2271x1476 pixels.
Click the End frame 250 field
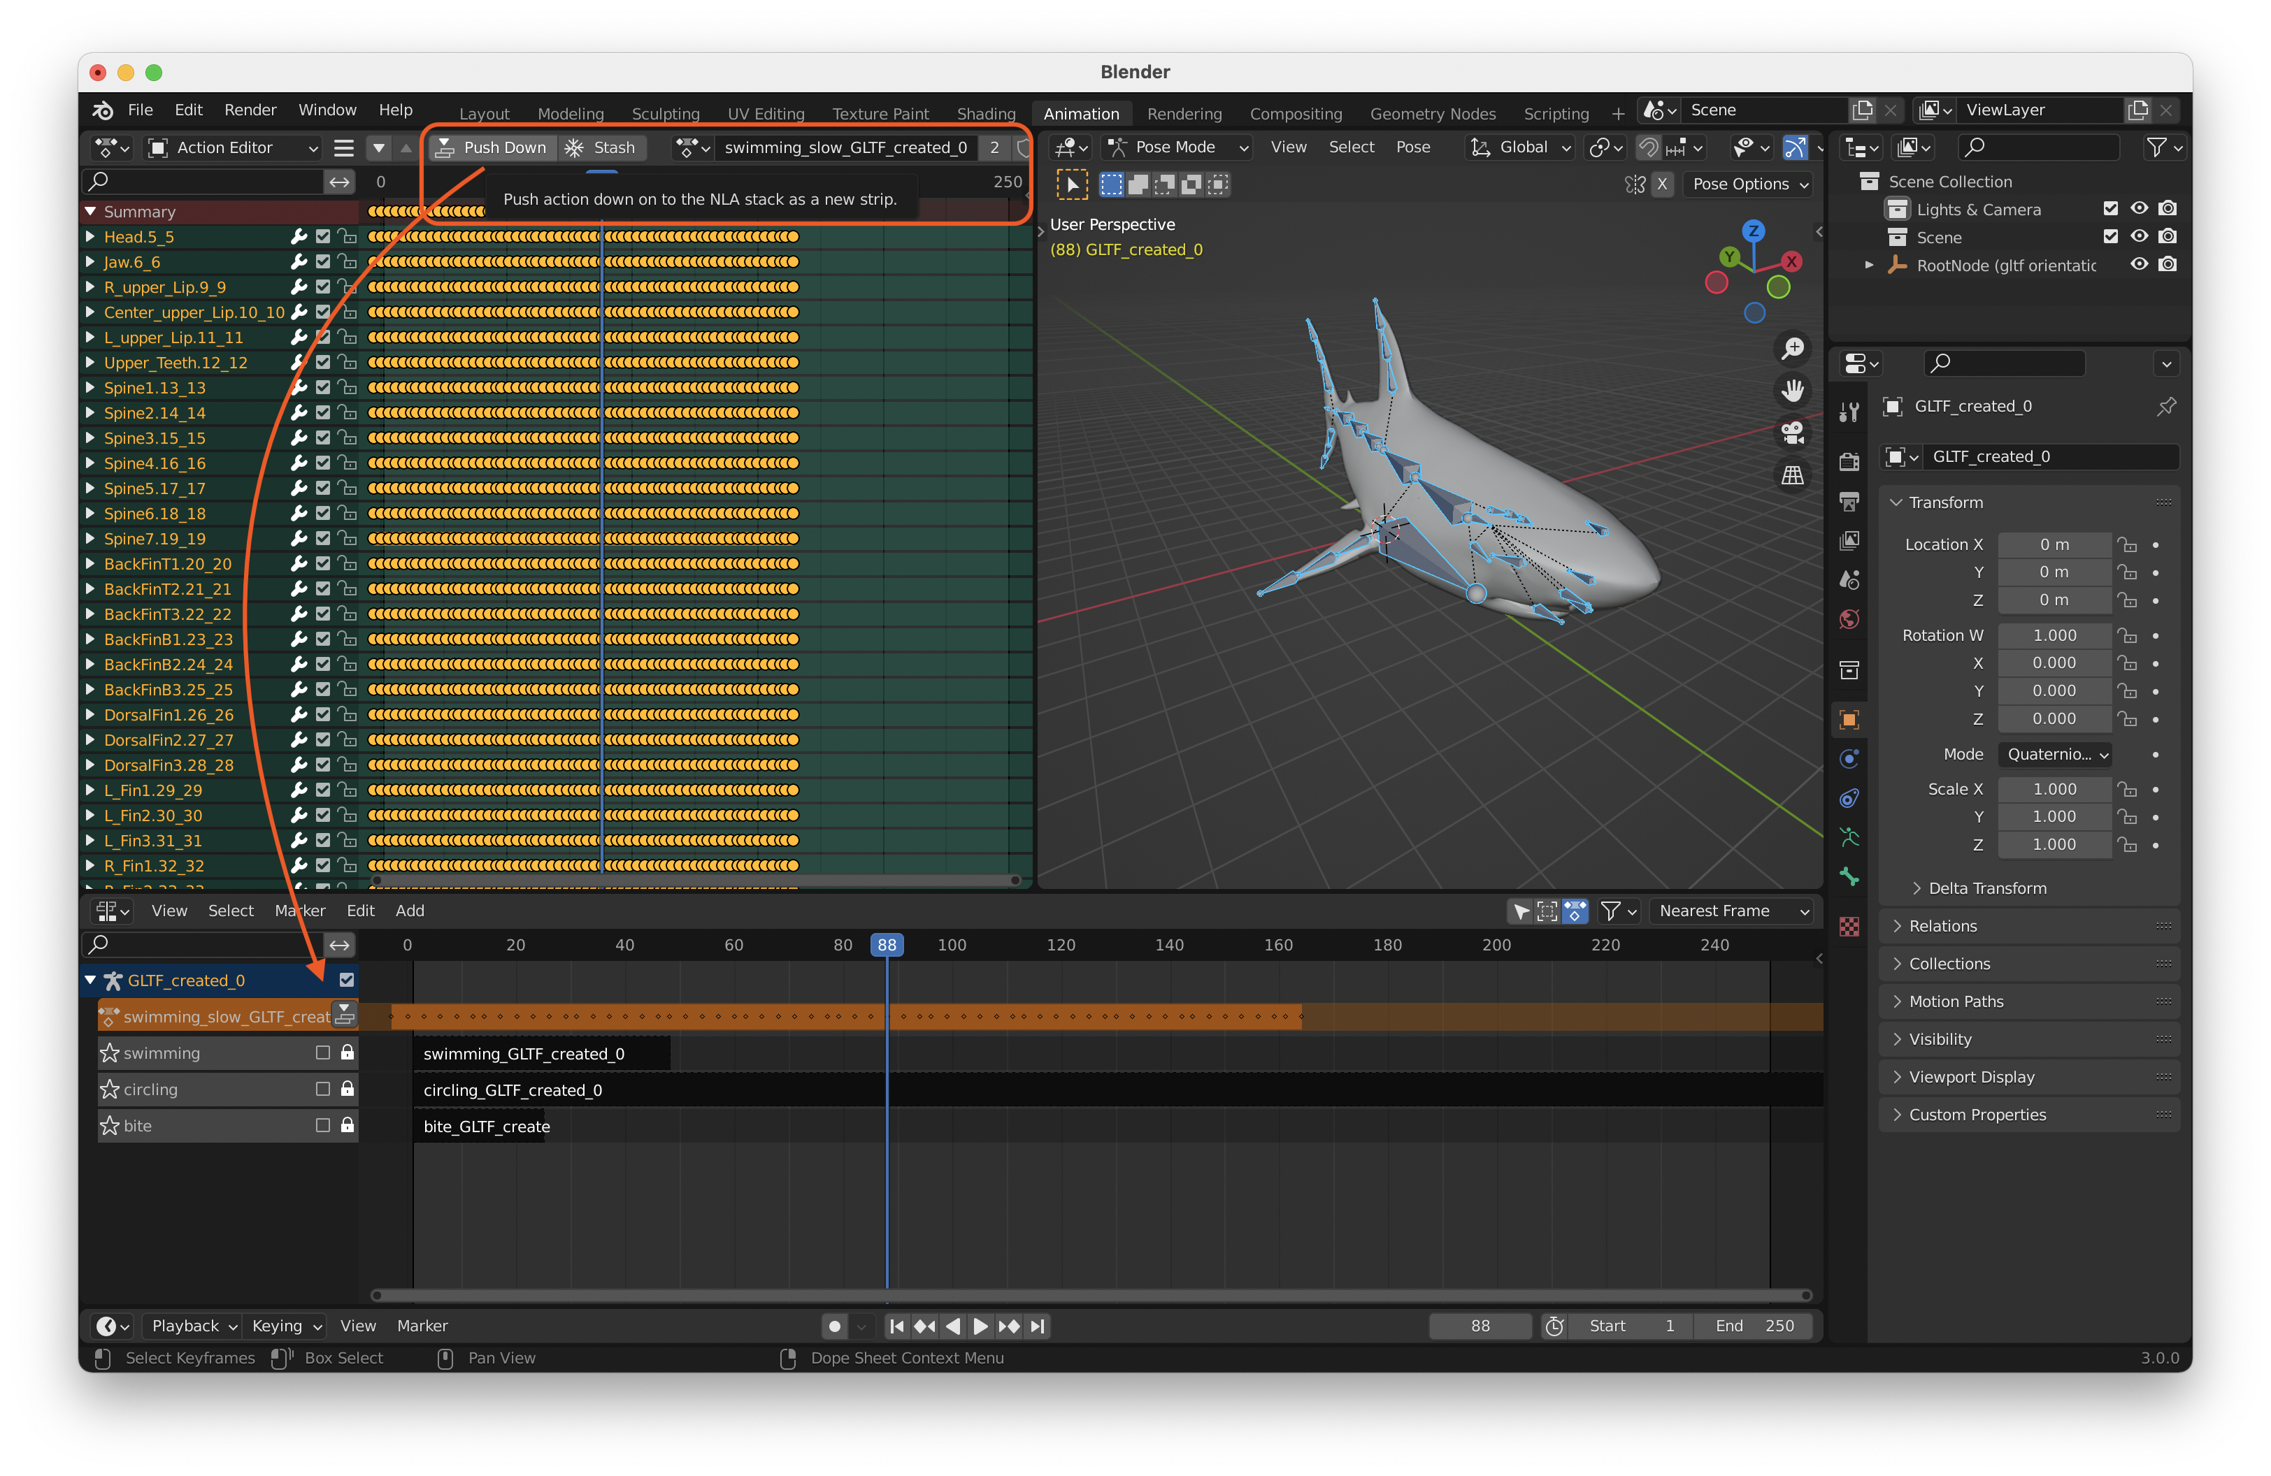[x=1753, y=1325]
